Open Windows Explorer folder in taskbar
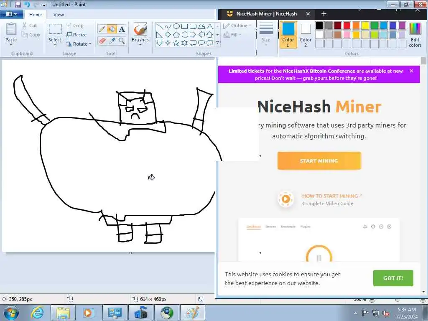The height and width of the screenshot is (321, 428). pyautogui.click(x=63, y=313)
